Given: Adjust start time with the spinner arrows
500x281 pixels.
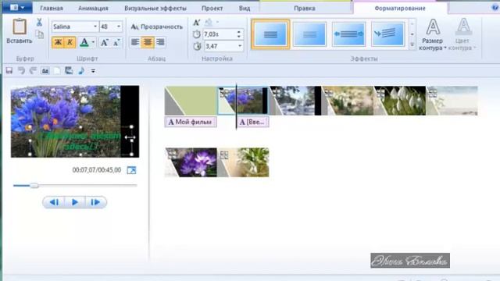Looking at the screenshot, I should point(239,34).
